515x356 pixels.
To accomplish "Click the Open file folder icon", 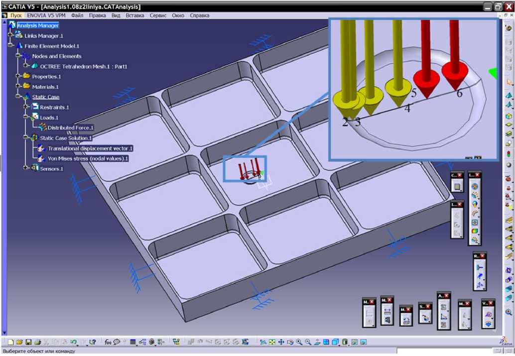I will coord(19,342).
